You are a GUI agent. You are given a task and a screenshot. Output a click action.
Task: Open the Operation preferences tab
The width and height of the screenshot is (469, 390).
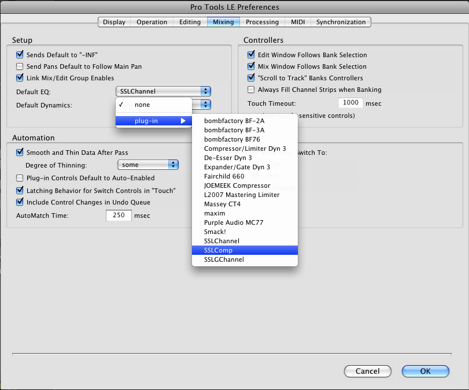pyautogui.click(x=152, y=22)
